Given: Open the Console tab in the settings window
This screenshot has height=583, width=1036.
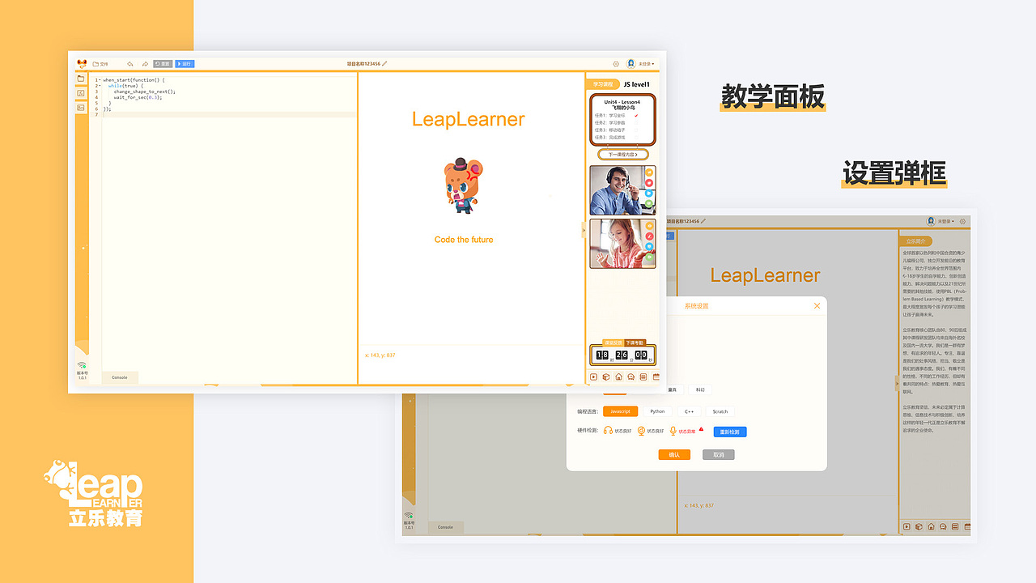Looking at the screenshot, I should click(x=445, y=527).
